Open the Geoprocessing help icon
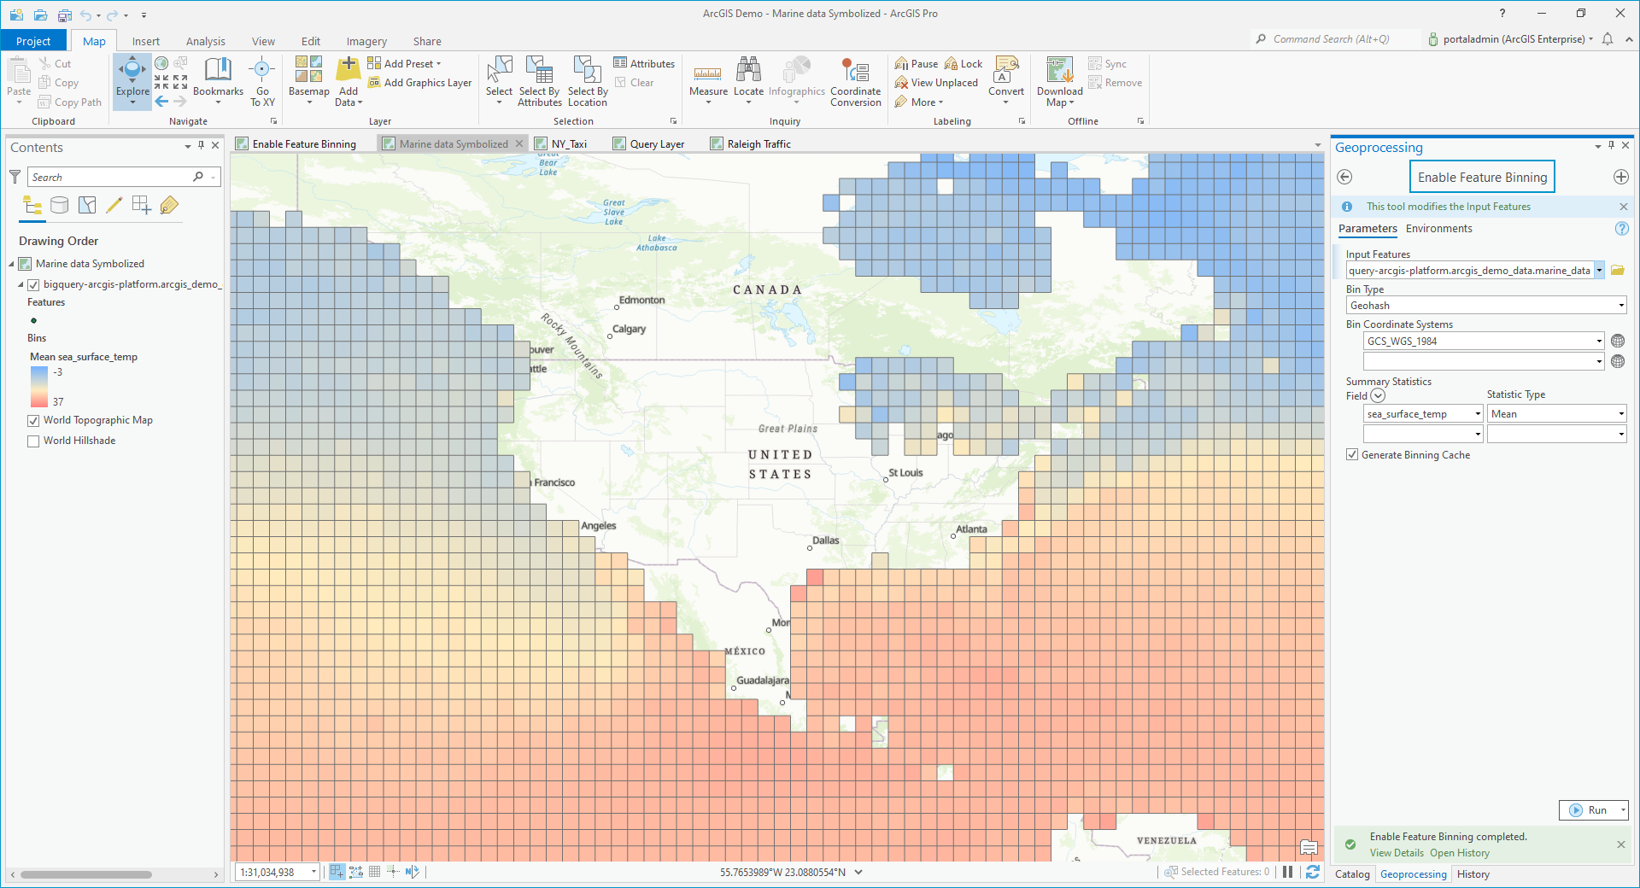This screenshot has height=888, width=1640. tap(1621, 229)
